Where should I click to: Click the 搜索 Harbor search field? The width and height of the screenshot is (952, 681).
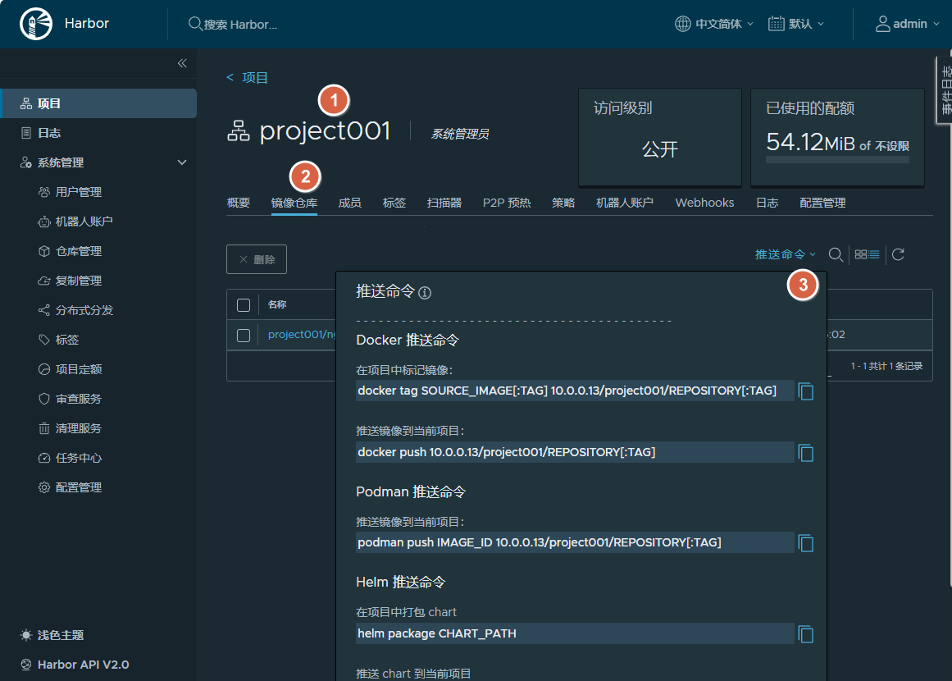coord(241,25)
